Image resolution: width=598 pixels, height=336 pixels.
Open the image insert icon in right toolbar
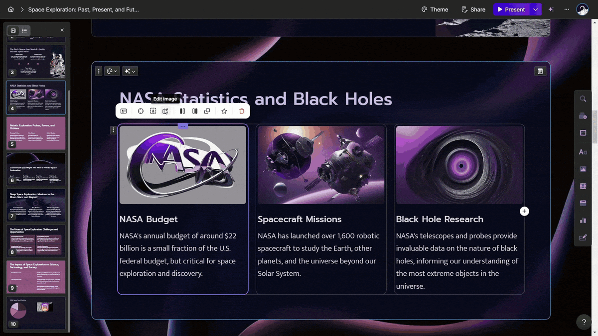coord(583,169)
